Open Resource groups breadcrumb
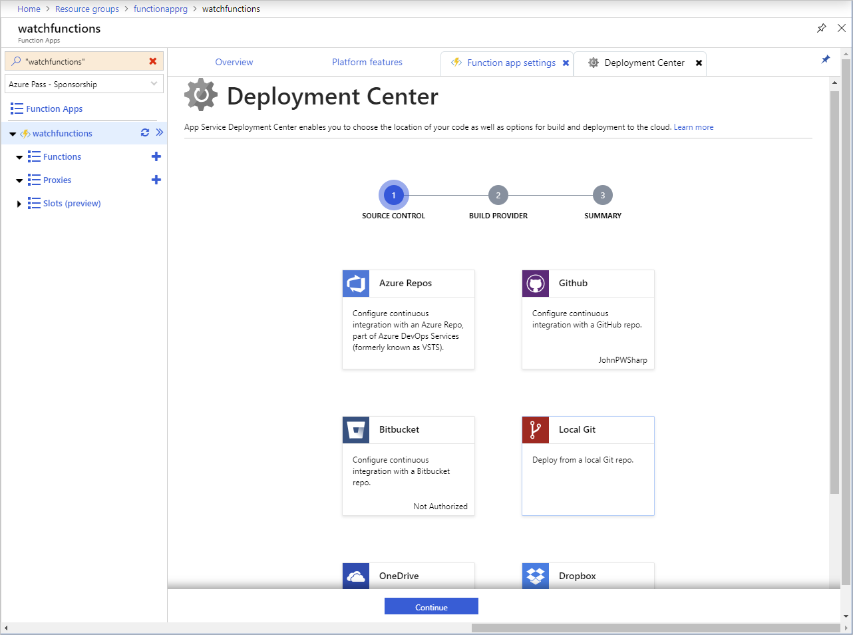 [87, 9]
